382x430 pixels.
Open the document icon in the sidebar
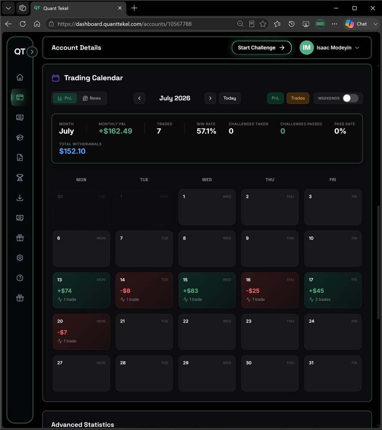[20, 158]
